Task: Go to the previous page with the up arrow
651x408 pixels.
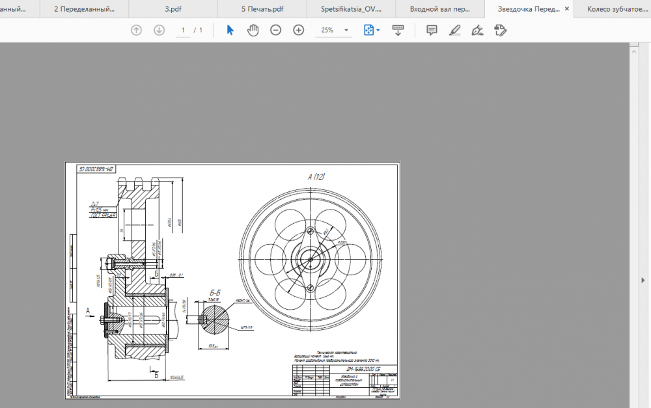Action: coord(136,30)
